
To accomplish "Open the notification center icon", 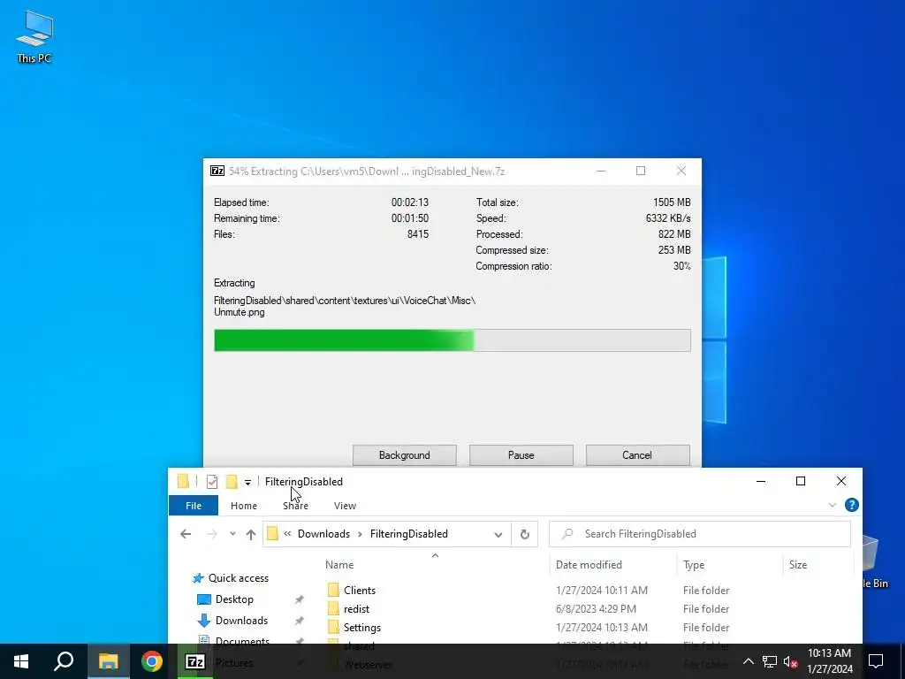I will 876,661.
